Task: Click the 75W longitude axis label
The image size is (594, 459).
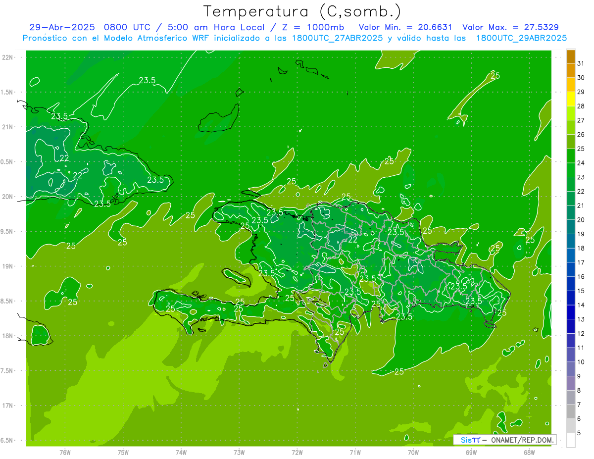Action: pos(123,453)
